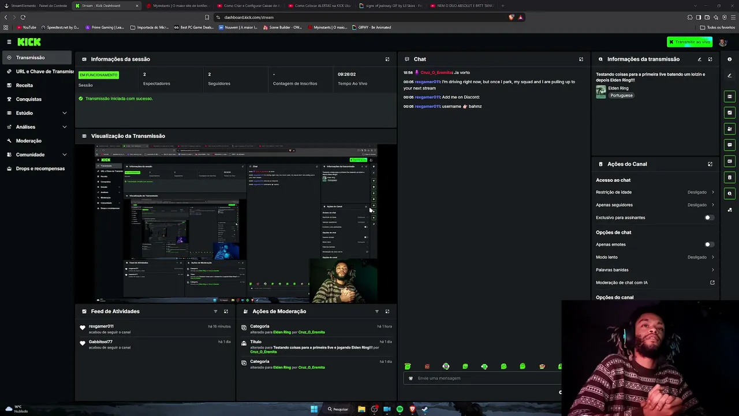The width and height of the screenshot is (739, 416).
Task: Click the Portuguese language tag
Action: [x=621, y=95]
